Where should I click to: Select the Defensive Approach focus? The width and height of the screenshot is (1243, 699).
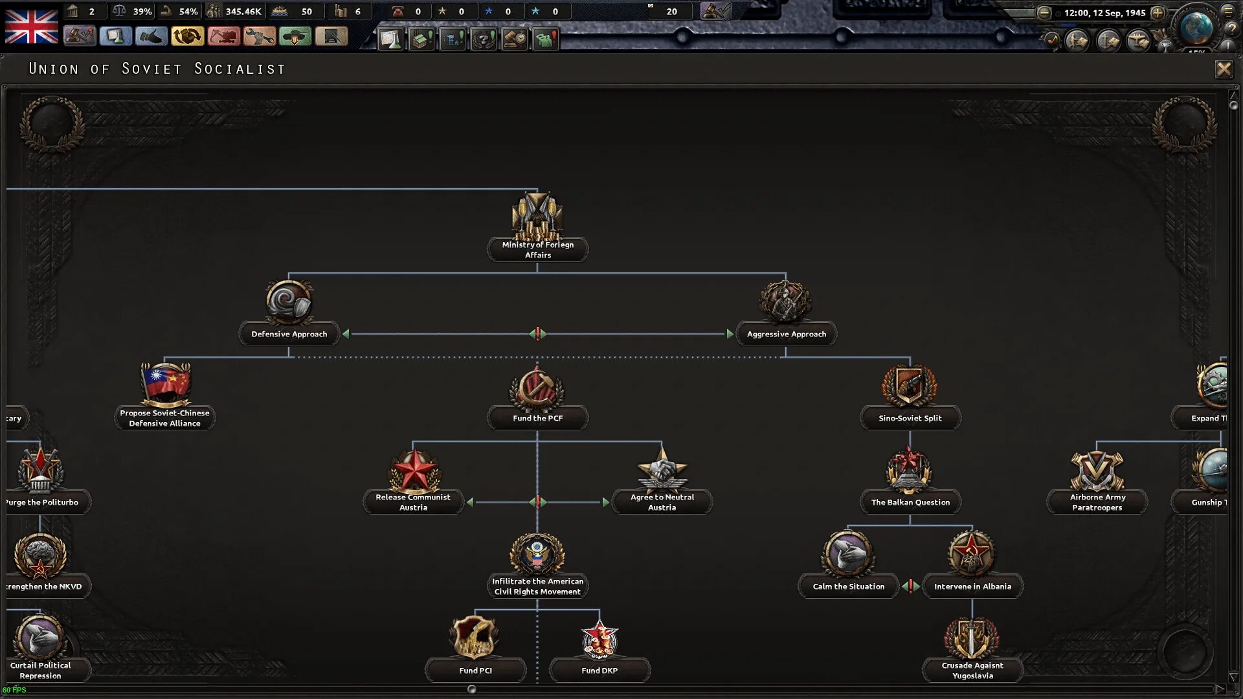tap(289, 313)
